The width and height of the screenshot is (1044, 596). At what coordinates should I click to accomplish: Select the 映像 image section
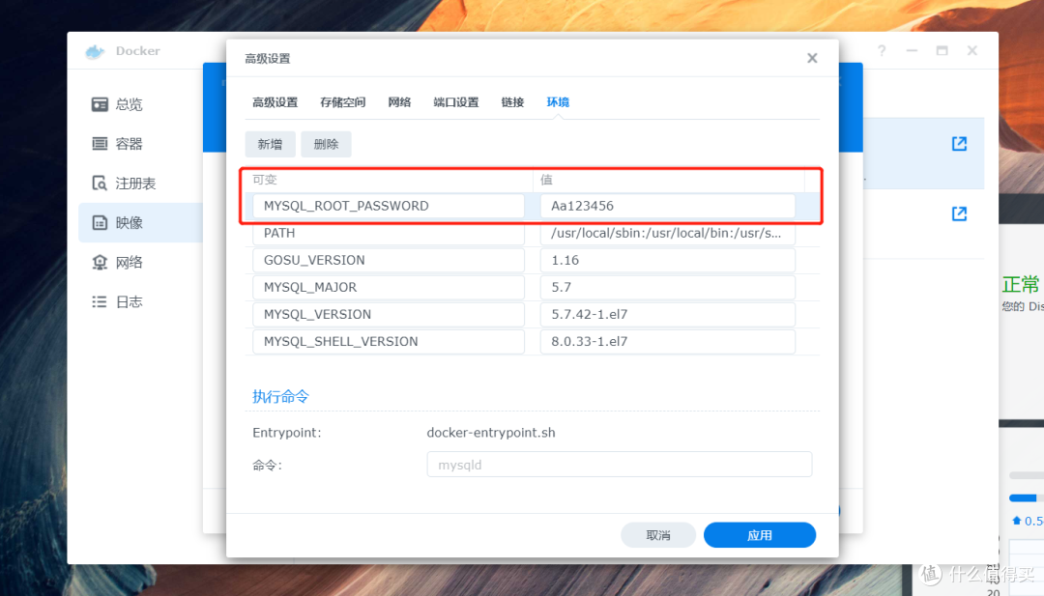140,223
